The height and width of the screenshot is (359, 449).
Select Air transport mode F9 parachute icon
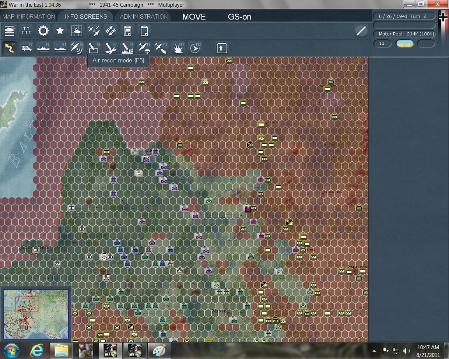pos(144,48)
